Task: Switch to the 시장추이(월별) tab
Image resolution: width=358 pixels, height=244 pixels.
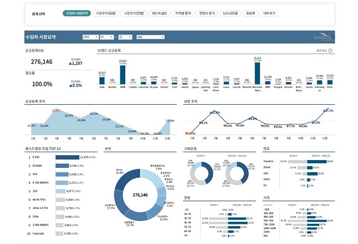Action: pyautogui.click(x=106, y=13)
